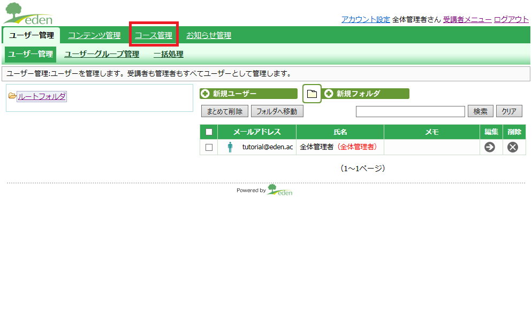Open the ユーザー管理 main tab
Screen dimensions: 532x336
pyautogui.click(x=32, y=35)
